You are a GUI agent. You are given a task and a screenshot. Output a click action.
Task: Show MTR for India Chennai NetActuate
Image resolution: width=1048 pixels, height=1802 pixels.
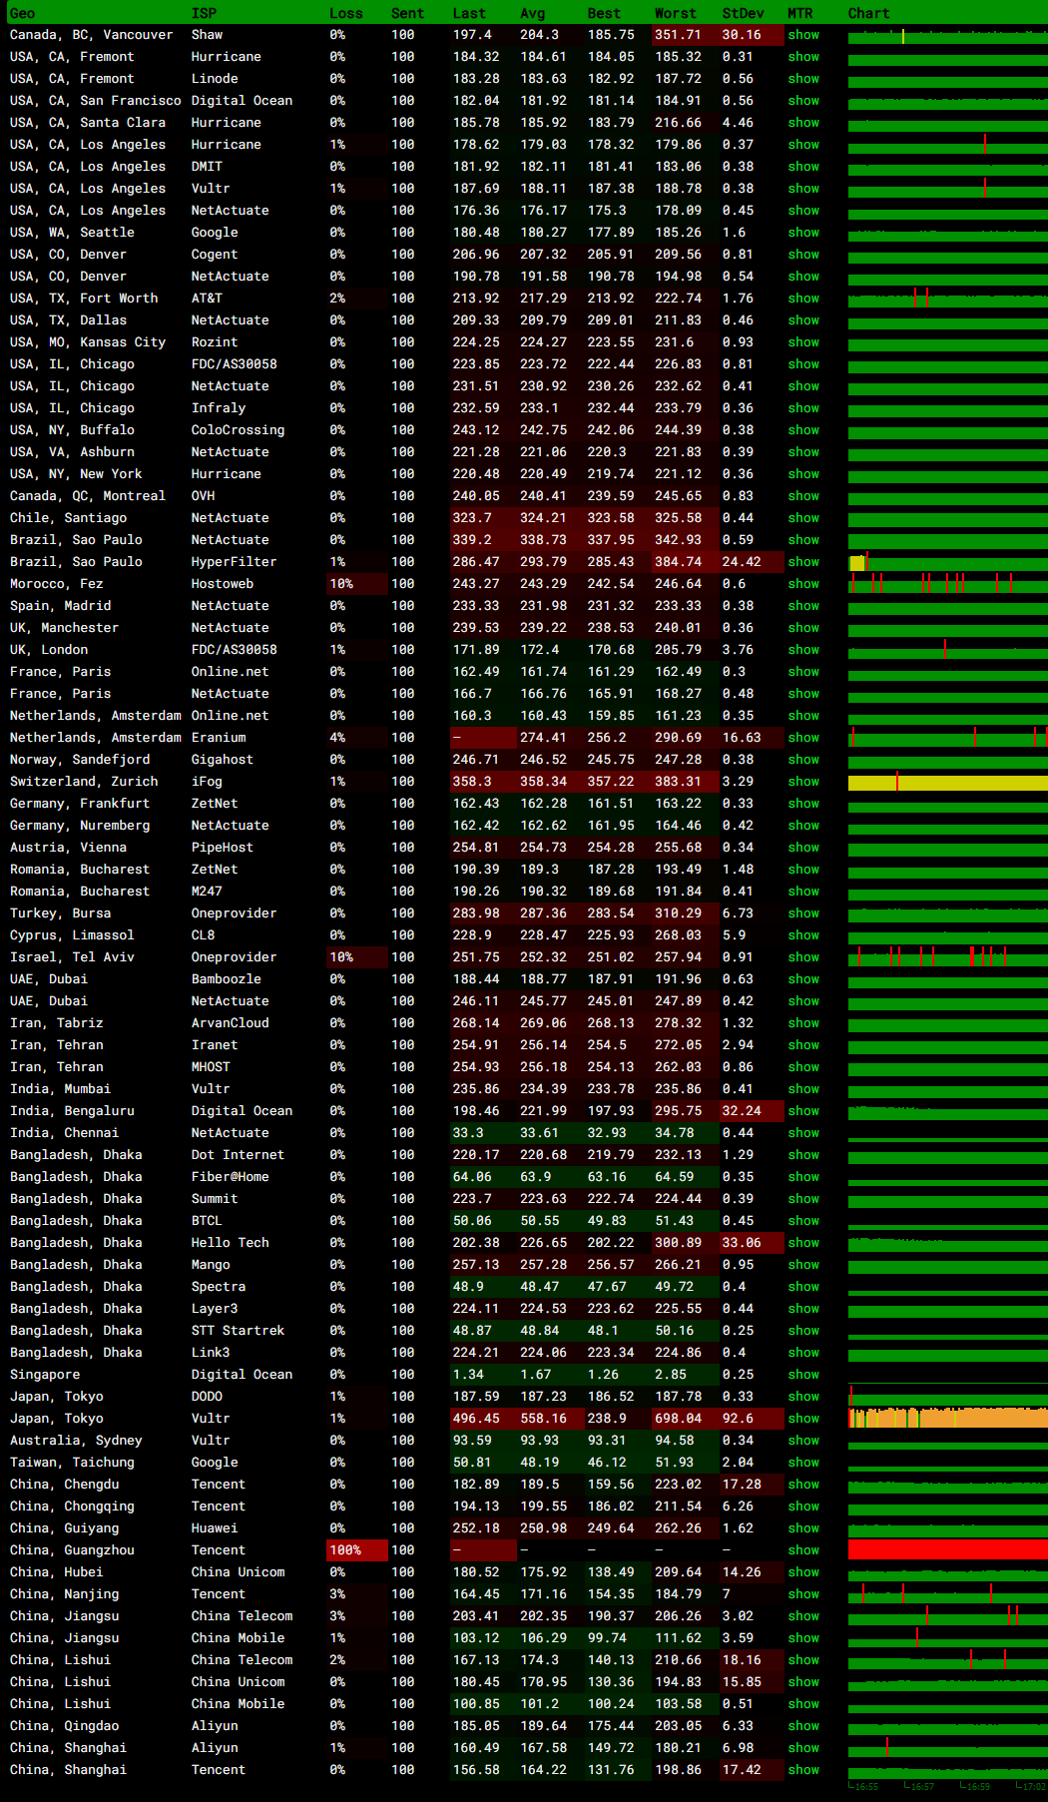coord(802,1133)
